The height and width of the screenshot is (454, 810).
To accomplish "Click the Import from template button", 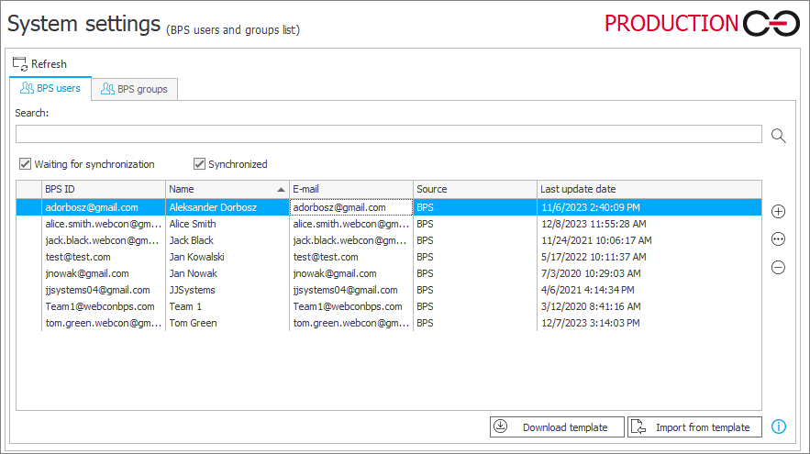I will point(694,427).
